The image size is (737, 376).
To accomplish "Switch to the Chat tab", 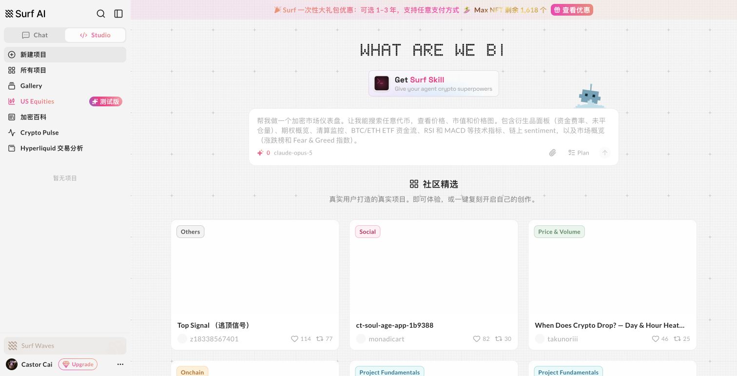I will (x=35, y=35).
